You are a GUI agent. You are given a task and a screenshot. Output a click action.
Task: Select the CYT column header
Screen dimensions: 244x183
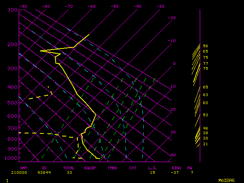pyautogui.click(x=133, y=168)
